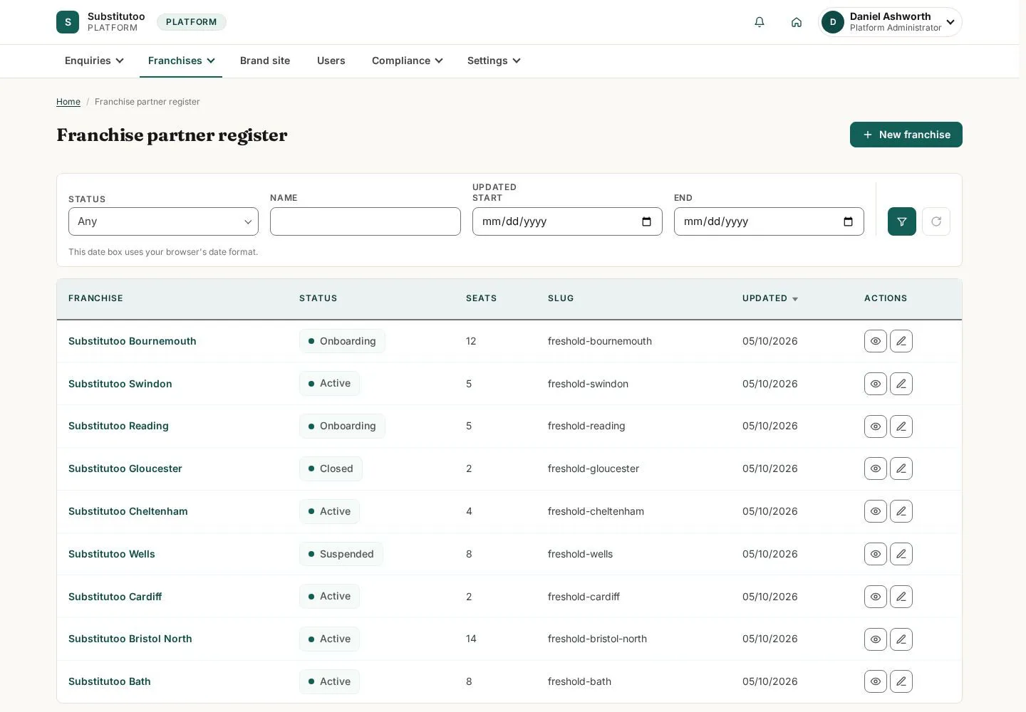Image resolution: width=1026 pixels, height=712 pixels.
Task: View Substitutoo Swindon details
Action: tap(876, 384)
